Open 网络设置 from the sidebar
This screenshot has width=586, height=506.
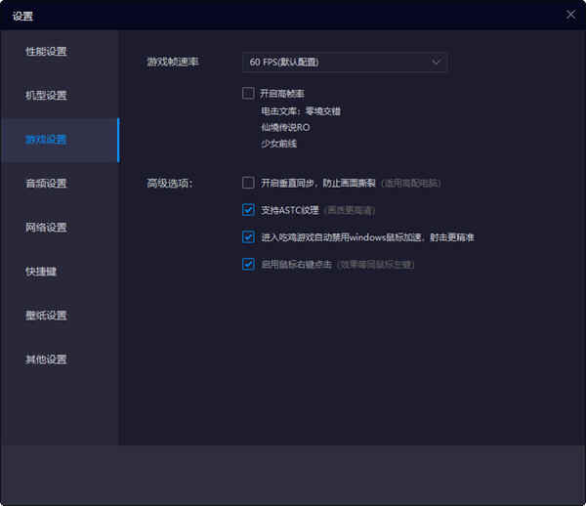point(47,228)
